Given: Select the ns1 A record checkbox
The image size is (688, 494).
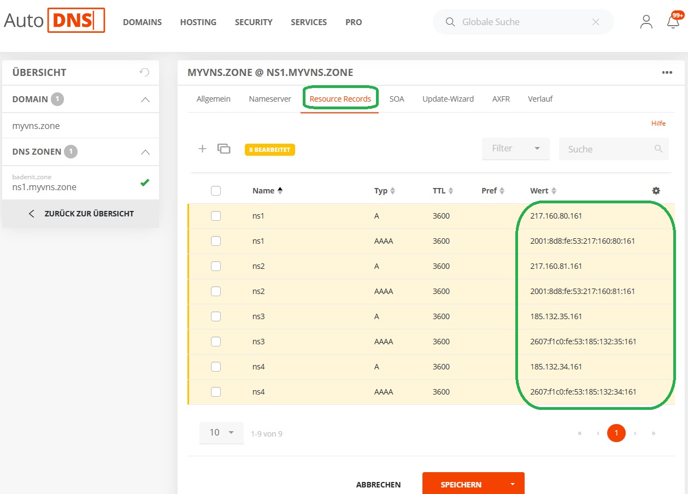Looking at the screenshot, I should click(x=216, y=216).
